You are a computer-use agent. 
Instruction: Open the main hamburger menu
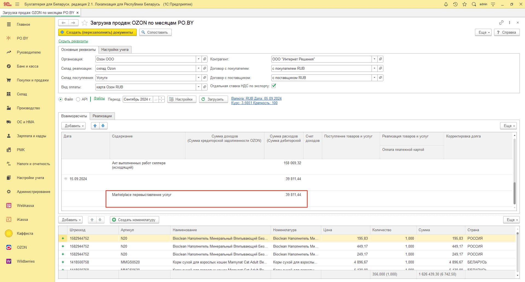(x=17, y=4)
